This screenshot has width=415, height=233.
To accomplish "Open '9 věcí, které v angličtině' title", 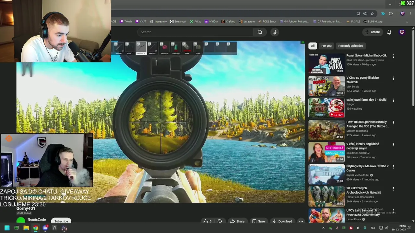I will point(362,146).
